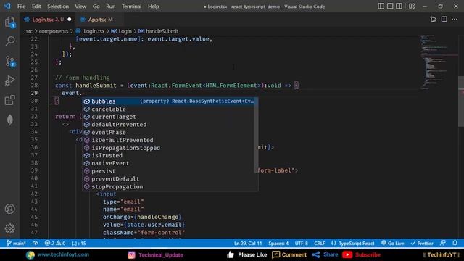
Task: Click the VS Code logo icon
Action: tap(7, 6)
